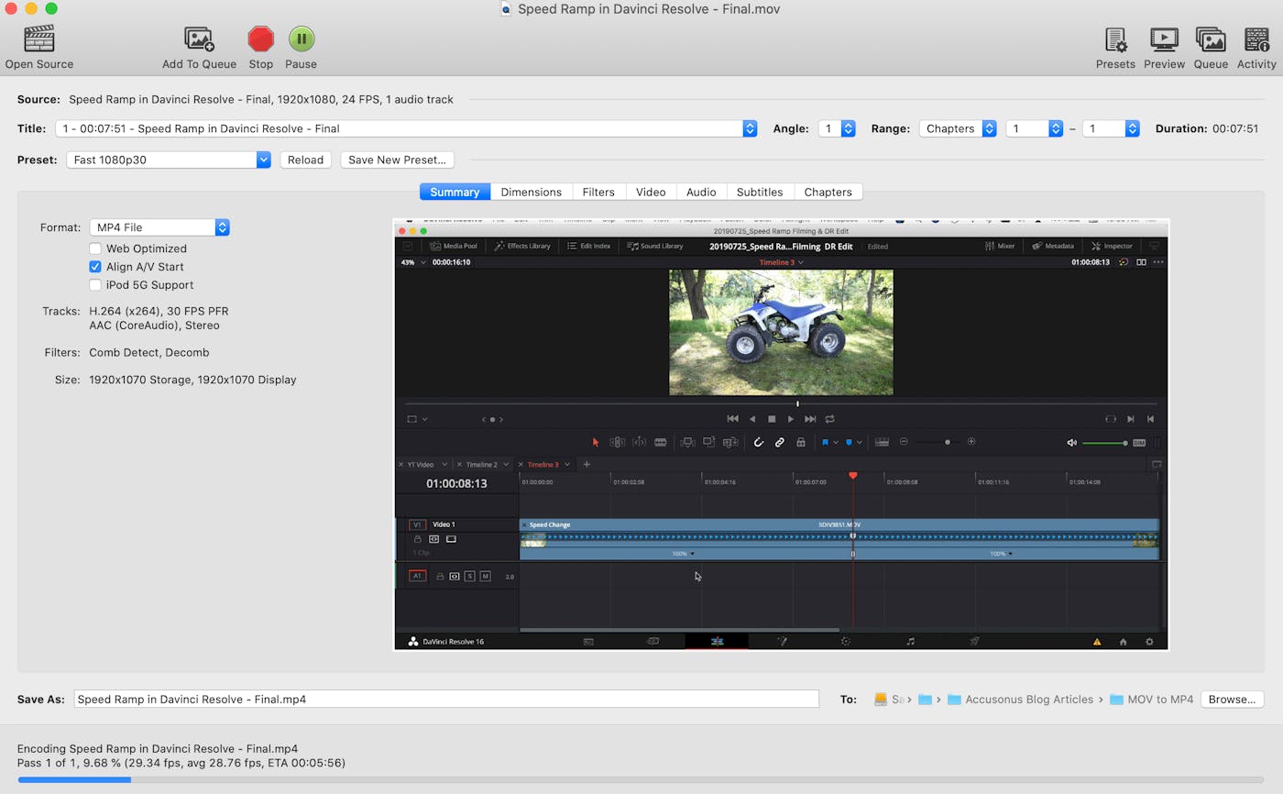Viewport: 1283px width, 794px height.
Task: Click the Save As filename field
Action: coord(446,699)
